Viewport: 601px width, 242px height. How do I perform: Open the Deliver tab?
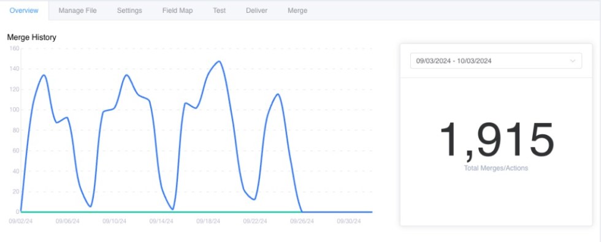(x=257, y=11)
